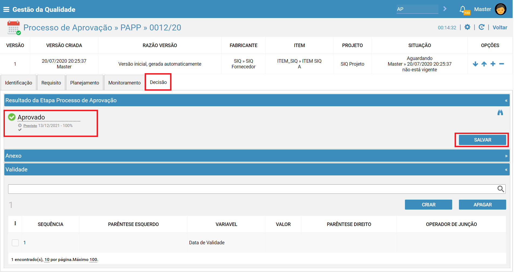Switch to the Monitoramento tab
This screenshot has height=272, width=514.
[124, 83]
